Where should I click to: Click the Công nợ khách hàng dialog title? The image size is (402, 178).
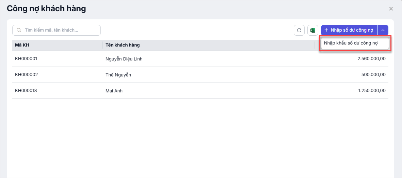(46, 9)
